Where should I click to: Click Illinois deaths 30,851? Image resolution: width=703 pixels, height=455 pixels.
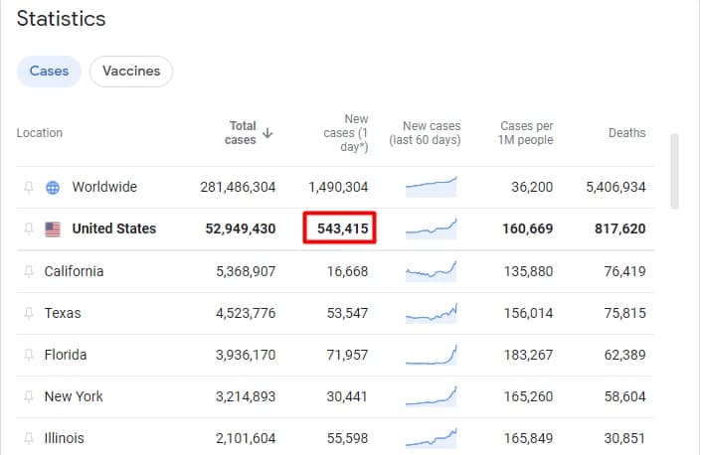coord(625,438)
